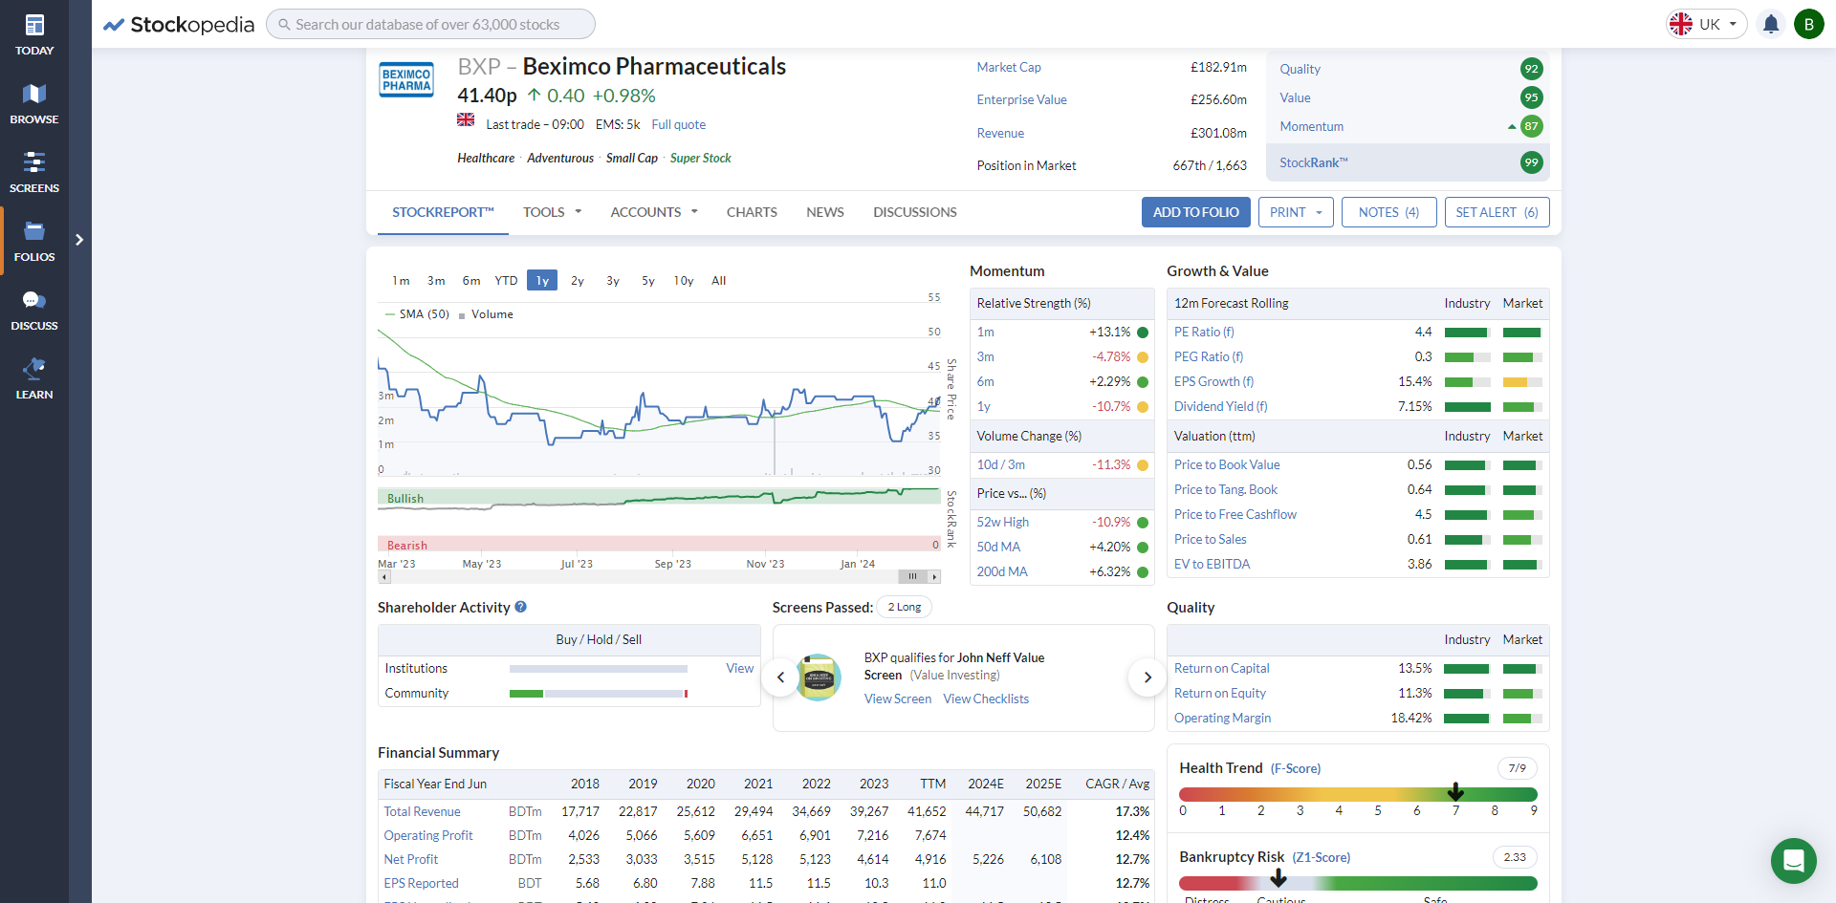
Task: Select the 5y chart range
Action: tap(648, 281)
